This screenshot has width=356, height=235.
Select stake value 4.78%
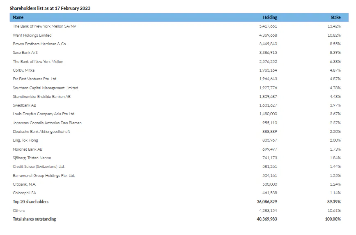(335, 88)
